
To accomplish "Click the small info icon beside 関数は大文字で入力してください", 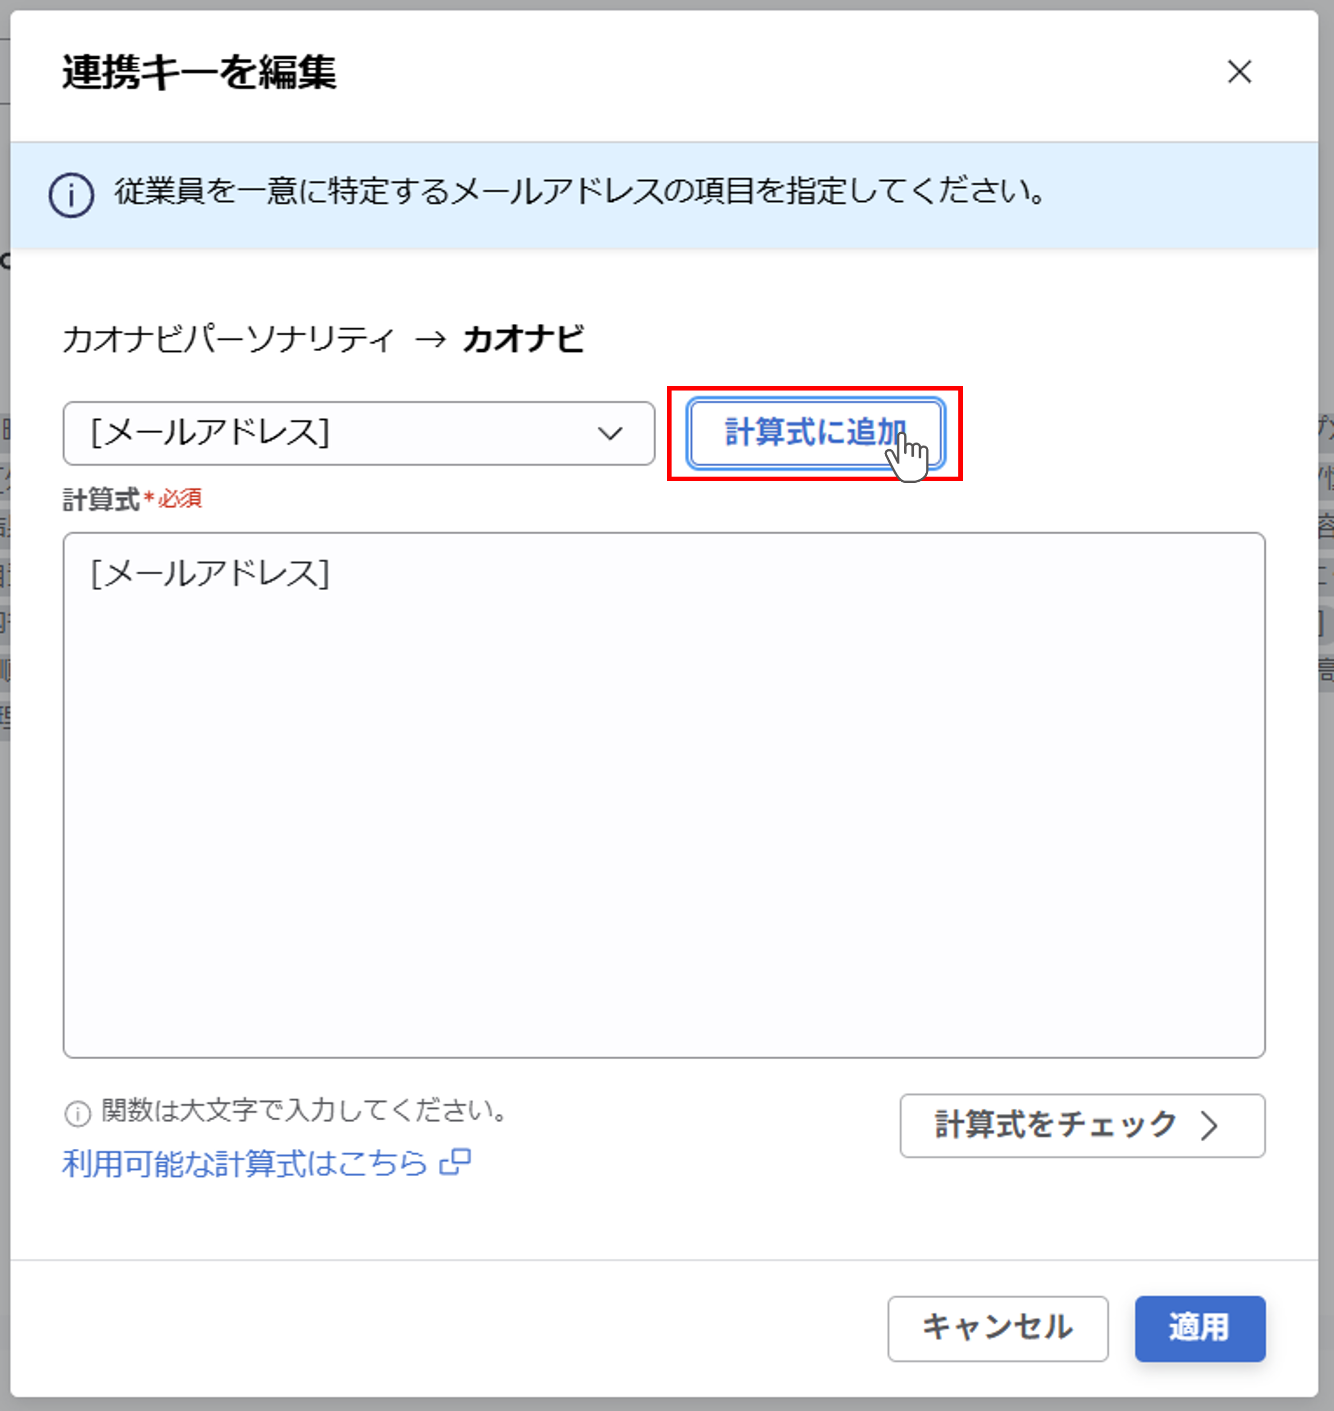I will 78,1113.
